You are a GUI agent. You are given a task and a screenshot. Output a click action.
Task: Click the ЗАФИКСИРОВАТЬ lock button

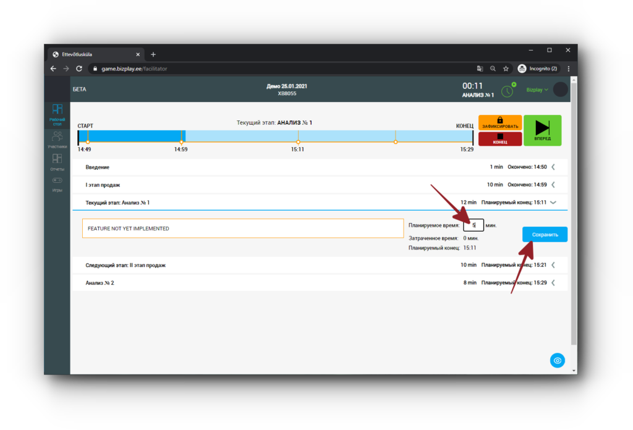click(499, 122)
